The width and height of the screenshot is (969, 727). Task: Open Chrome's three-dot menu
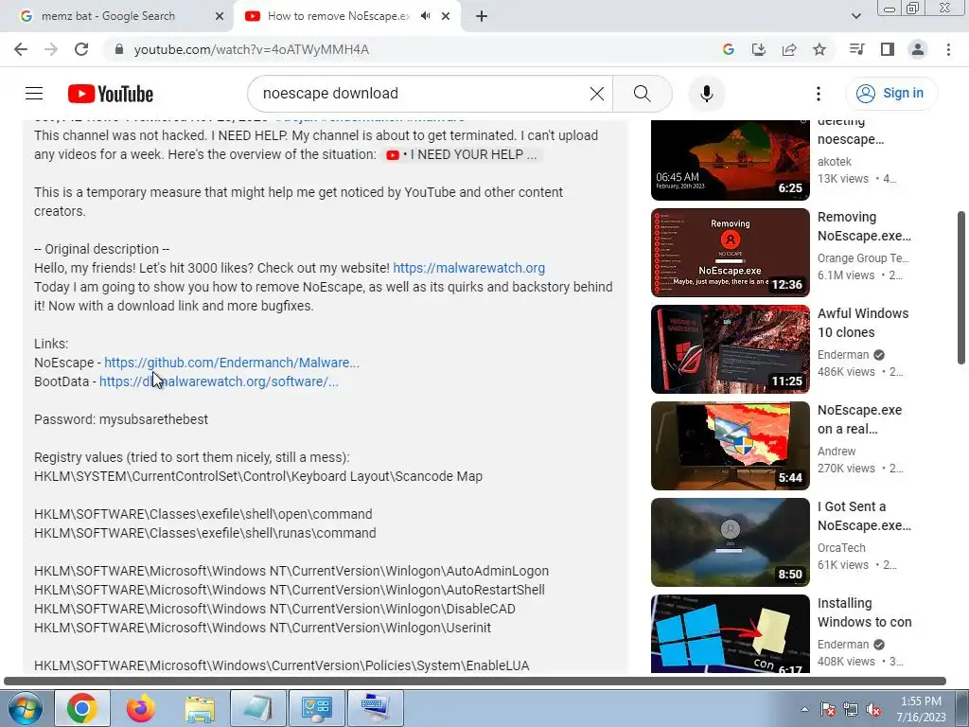coord(948,49)
